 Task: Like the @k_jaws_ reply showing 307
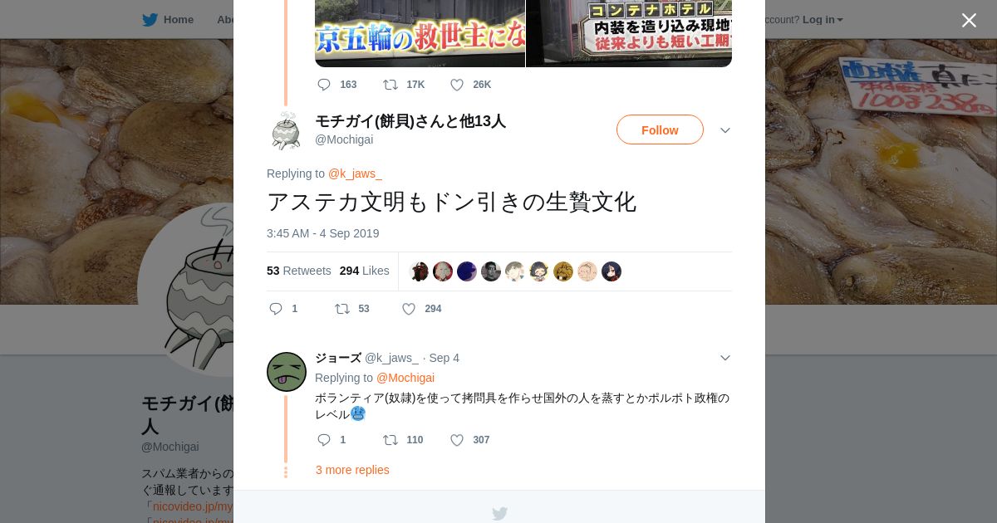[x=457, y=440]
